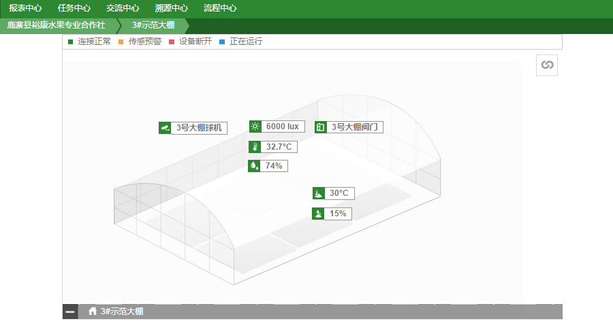Image resolution: width=613 pixels, height=336 pixels.
Task: Click the camera icon for 3号大棚球机
Action: 164,127
